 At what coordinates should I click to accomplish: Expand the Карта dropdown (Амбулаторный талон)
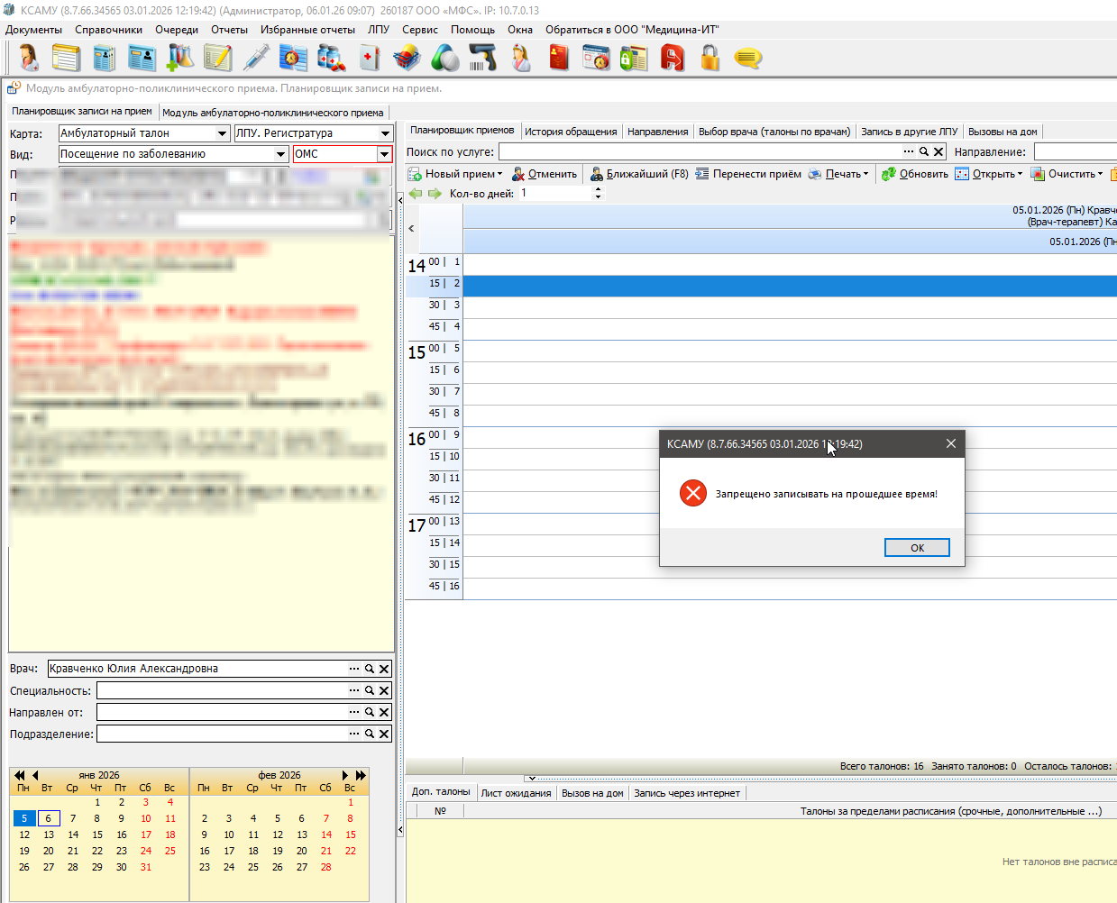pos(222,133)
